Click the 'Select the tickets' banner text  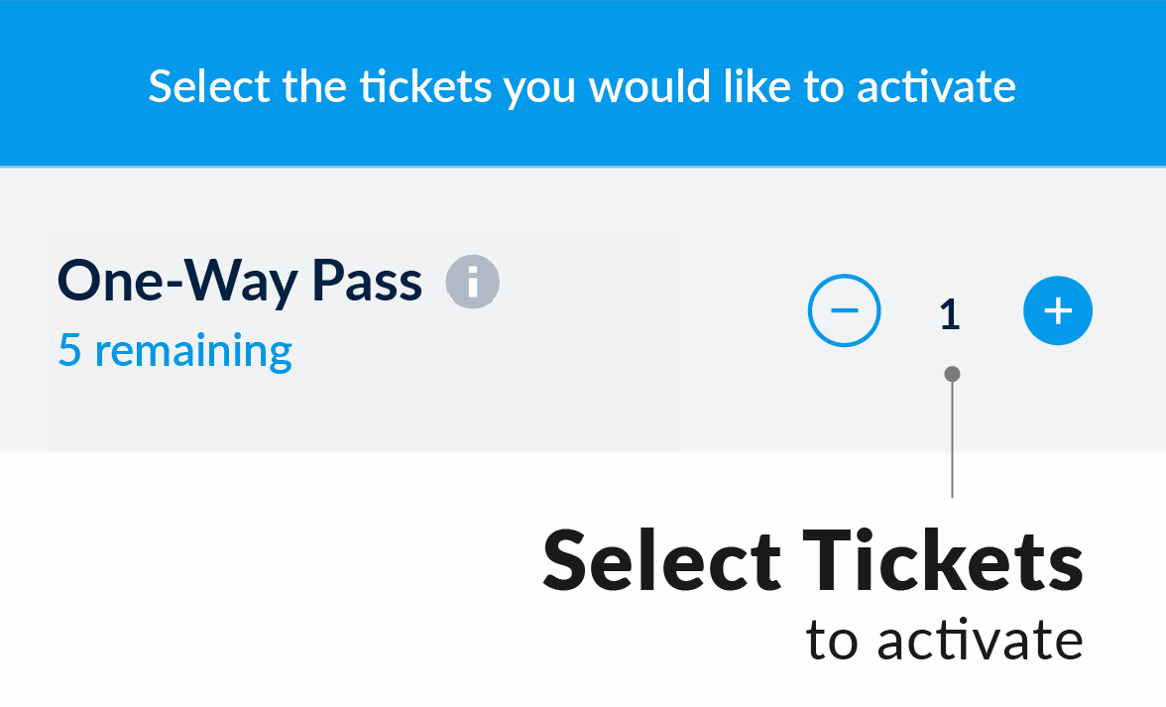tap(581, 86)
